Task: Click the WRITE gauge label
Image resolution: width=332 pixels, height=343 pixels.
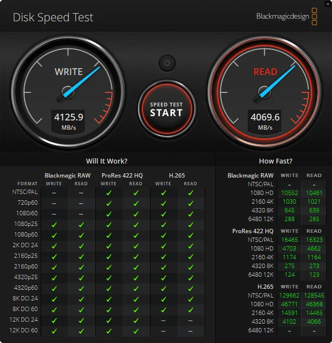Action: click(x=69, y=72)
